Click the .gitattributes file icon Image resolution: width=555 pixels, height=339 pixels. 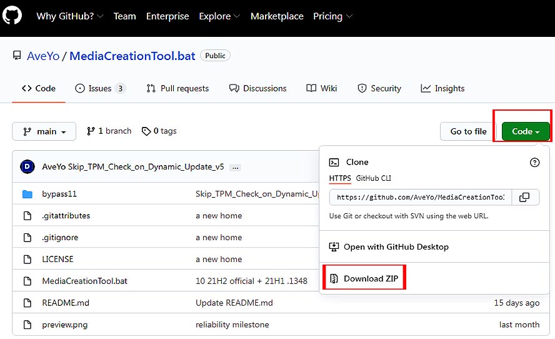pos(27,216)
